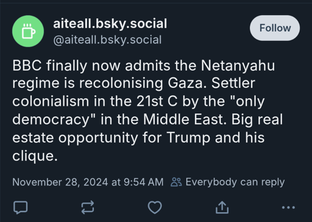Click the quoted "only democracy" phrase
Screen dimensions: 312x222
coord(138,110)
